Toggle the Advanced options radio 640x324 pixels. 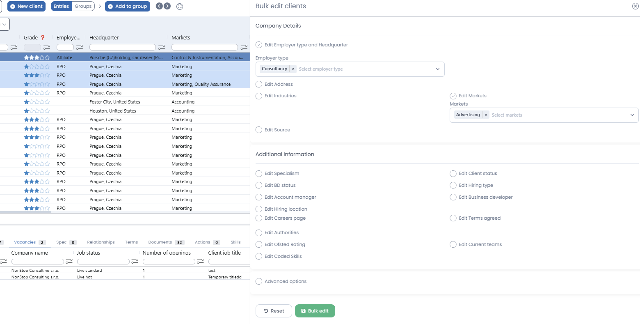(x=259, y=281)
